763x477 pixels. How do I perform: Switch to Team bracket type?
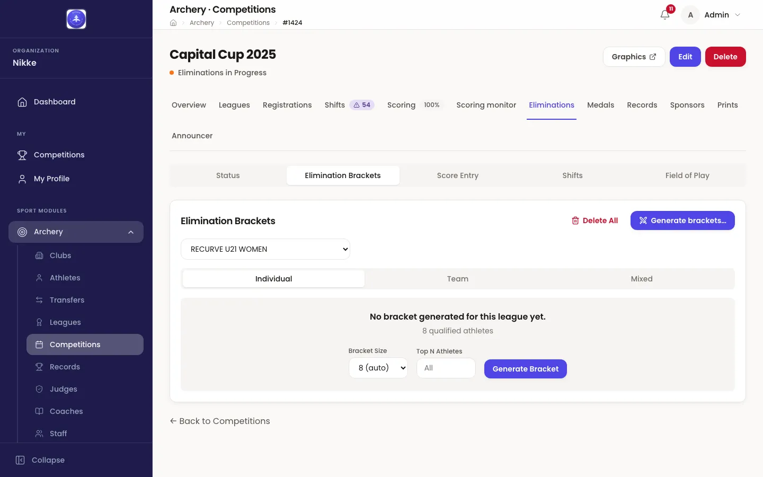(x=458, y=279)
